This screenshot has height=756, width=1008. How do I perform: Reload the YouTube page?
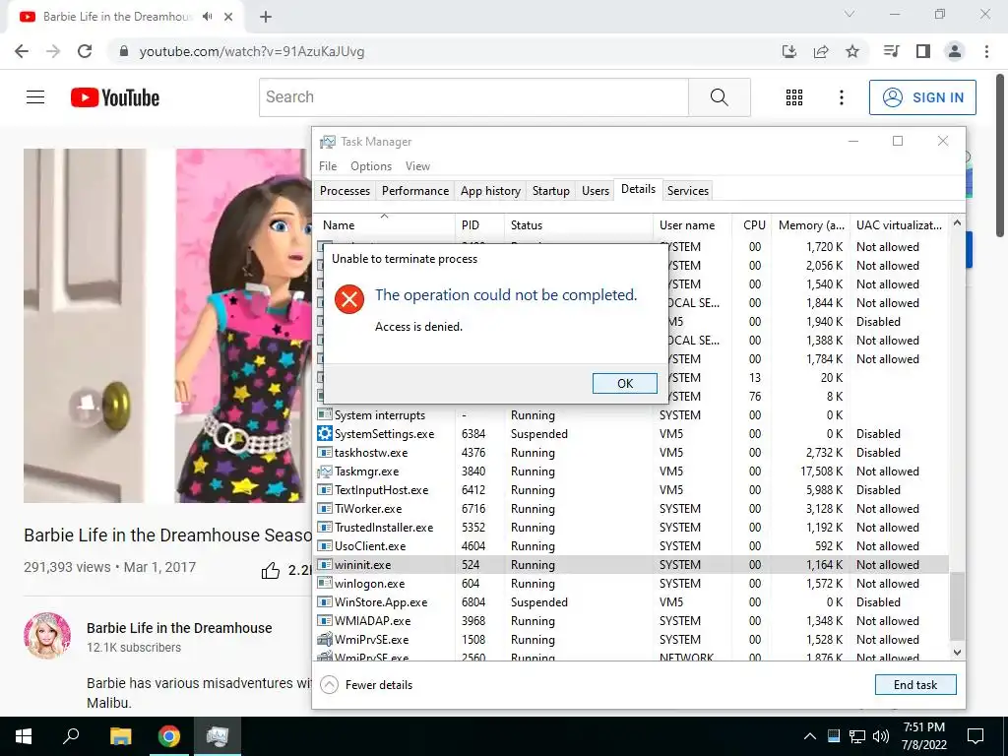click(85, 51)
